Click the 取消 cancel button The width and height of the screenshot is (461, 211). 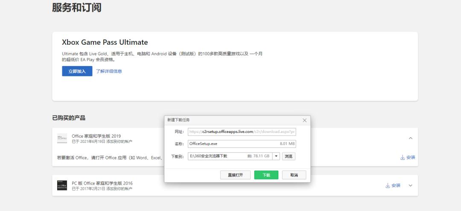click(x=294, y=175)
